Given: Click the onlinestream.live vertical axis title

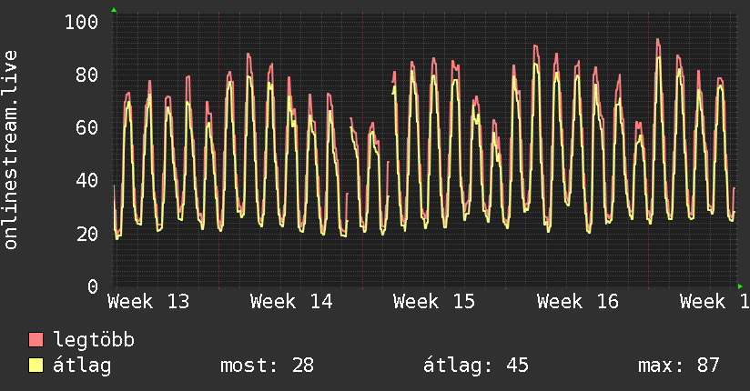Looking at the screenshot, I should [11, 150].
